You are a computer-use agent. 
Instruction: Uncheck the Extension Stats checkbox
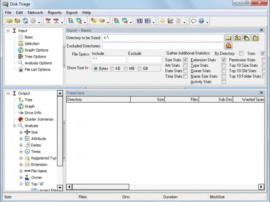pyautogui.click(x=223, y=60)
